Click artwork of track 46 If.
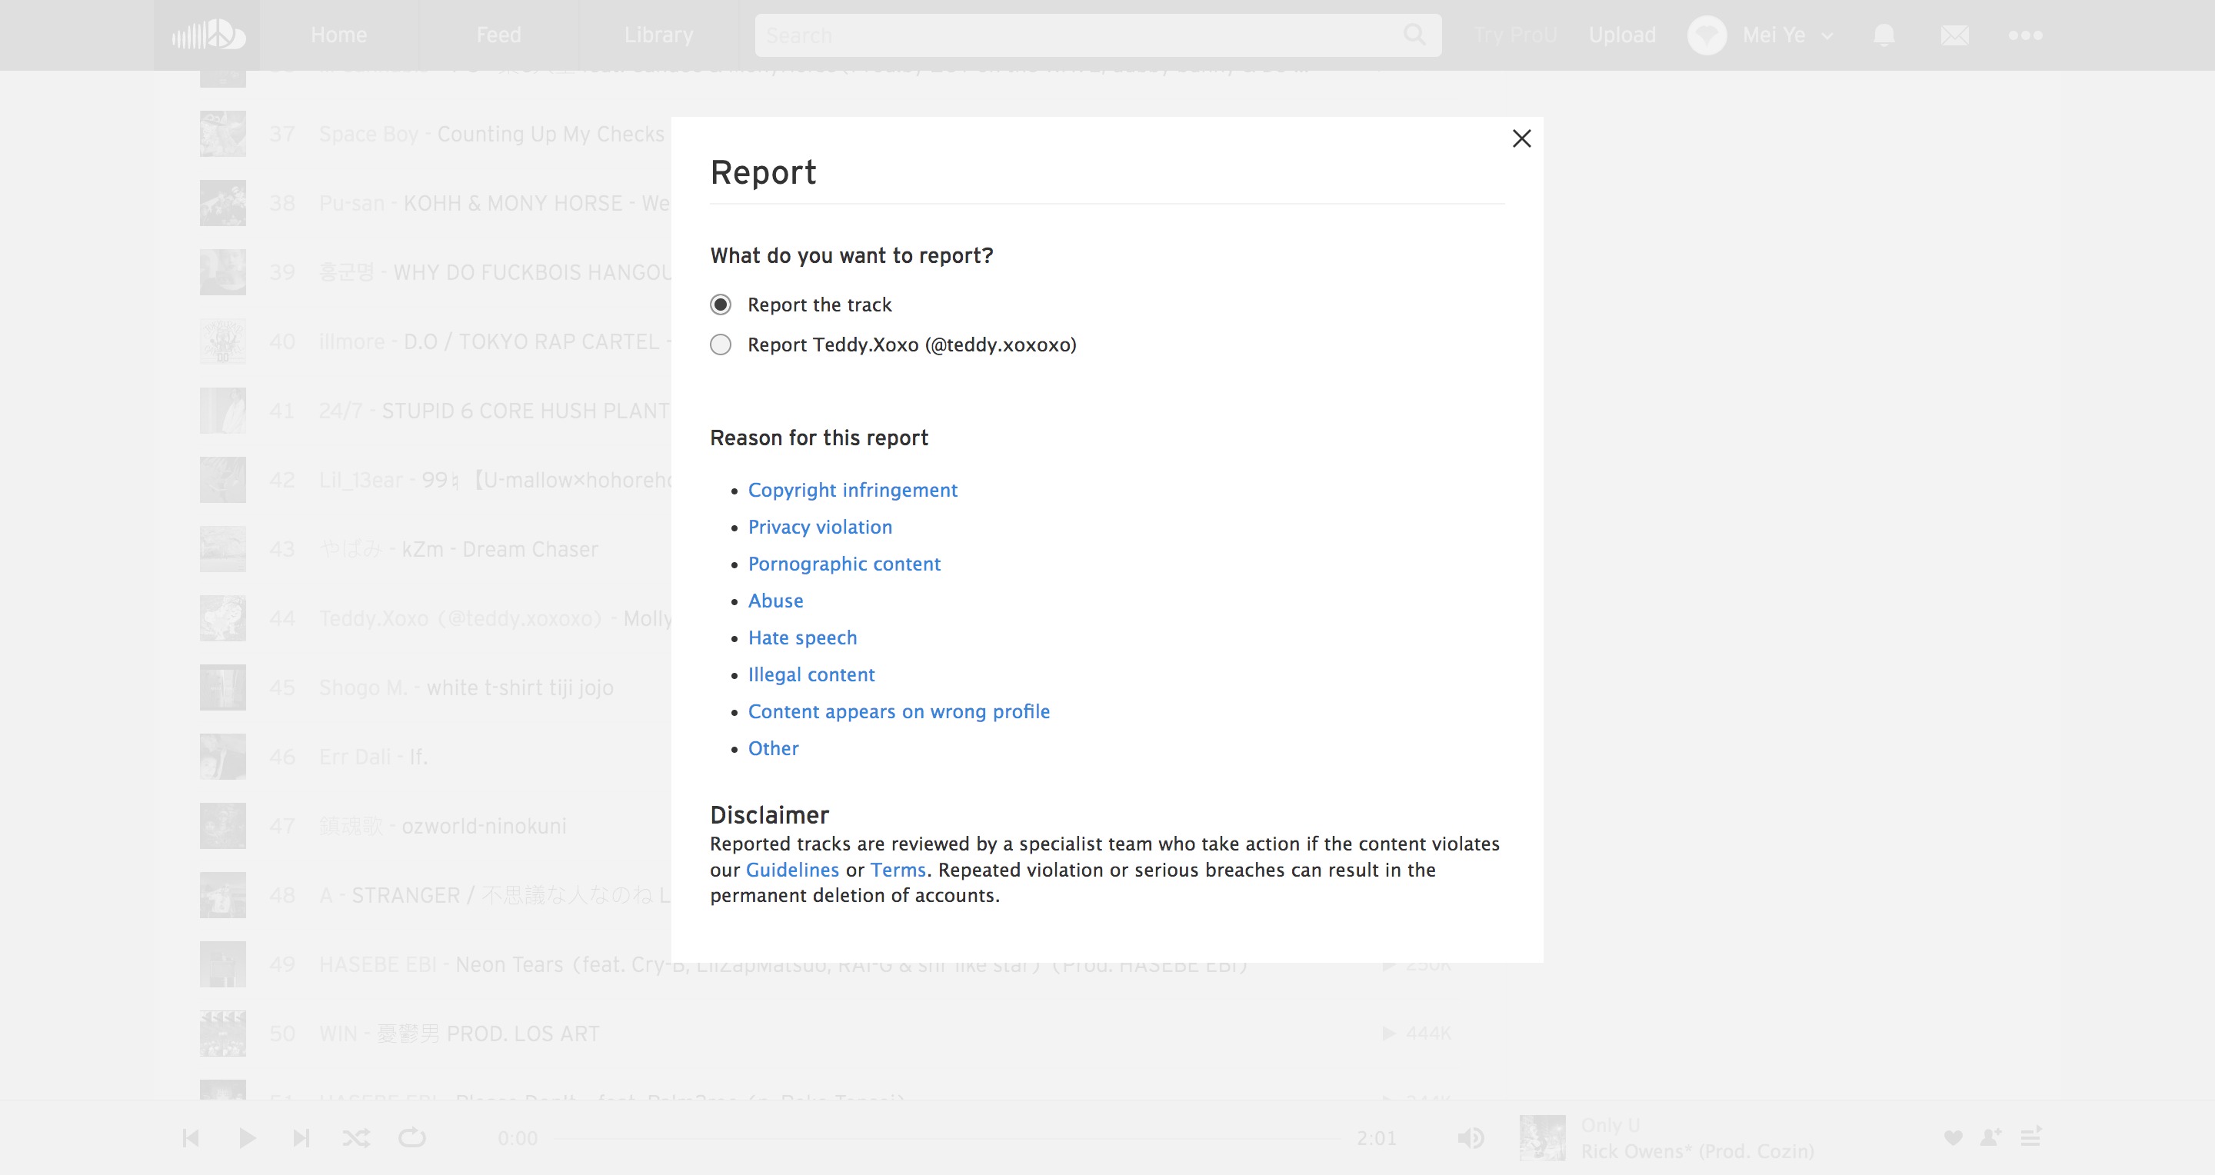The width and height of the screenshot is (2215, 1175). 223,757
